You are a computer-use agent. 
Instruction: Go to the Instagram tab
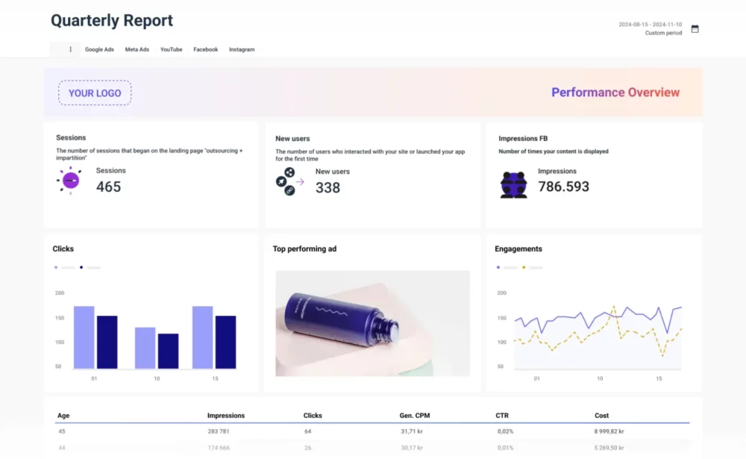coord(242,50)
